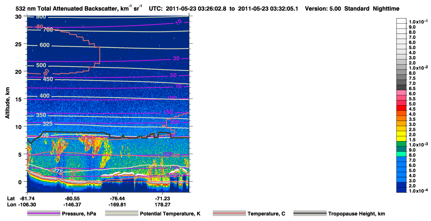Click the 'Lon' row label
Screen dimensions: 431x221
(11, 204)
